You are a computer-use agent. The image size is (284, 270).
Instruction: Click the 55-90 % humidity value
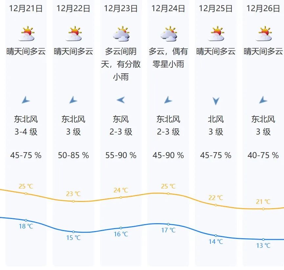point(121,155)
